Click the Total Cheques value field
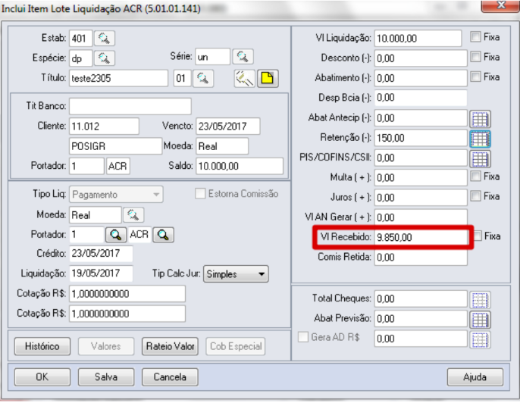 tap(421, 299)
